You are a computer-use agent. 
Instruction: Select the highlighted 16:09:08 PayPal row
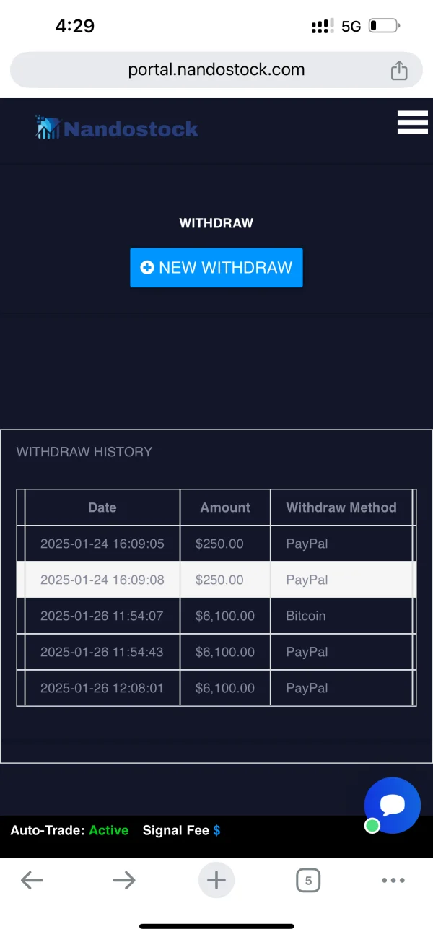click(216, 580)
